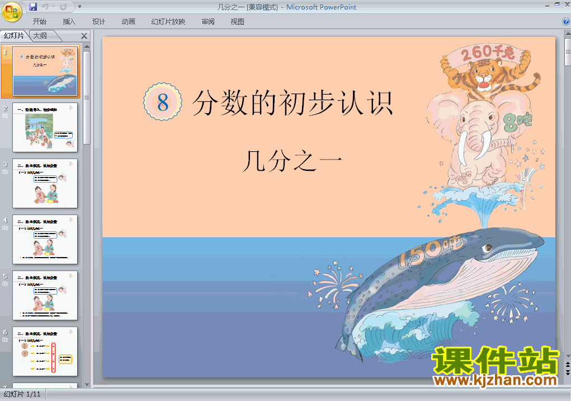This screenshot has width=571, height=401.
Task: Select the tiger holding 260千克 banner
Action: (490, 71)
